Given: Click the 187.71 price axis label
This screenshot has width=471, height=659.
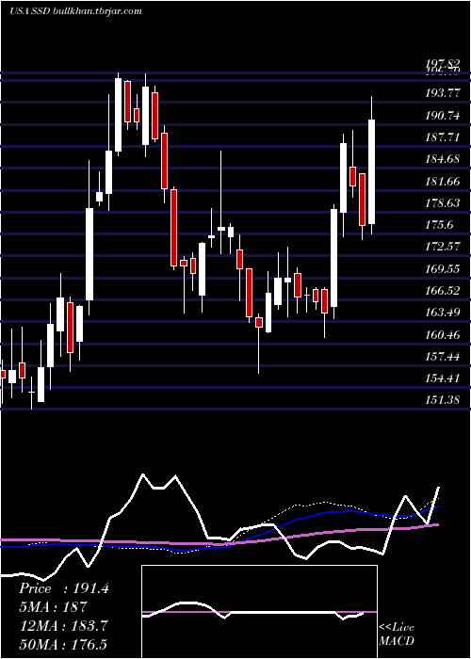Looking at the screenshot, I should click(443, 137).
